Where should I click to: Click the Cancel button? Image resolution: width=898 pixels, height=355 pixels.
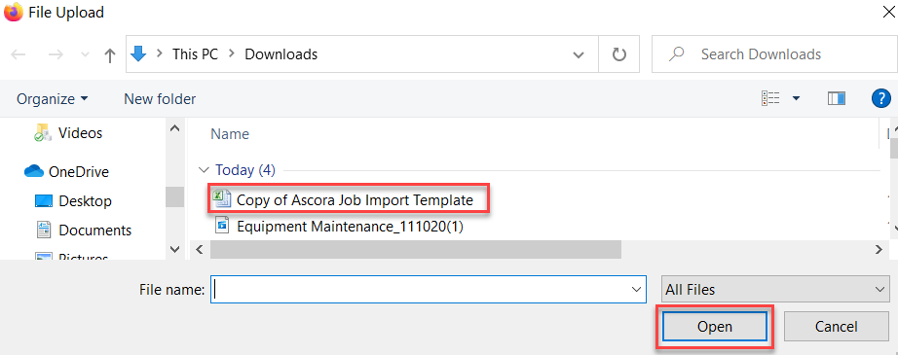[x=836, y=327]
